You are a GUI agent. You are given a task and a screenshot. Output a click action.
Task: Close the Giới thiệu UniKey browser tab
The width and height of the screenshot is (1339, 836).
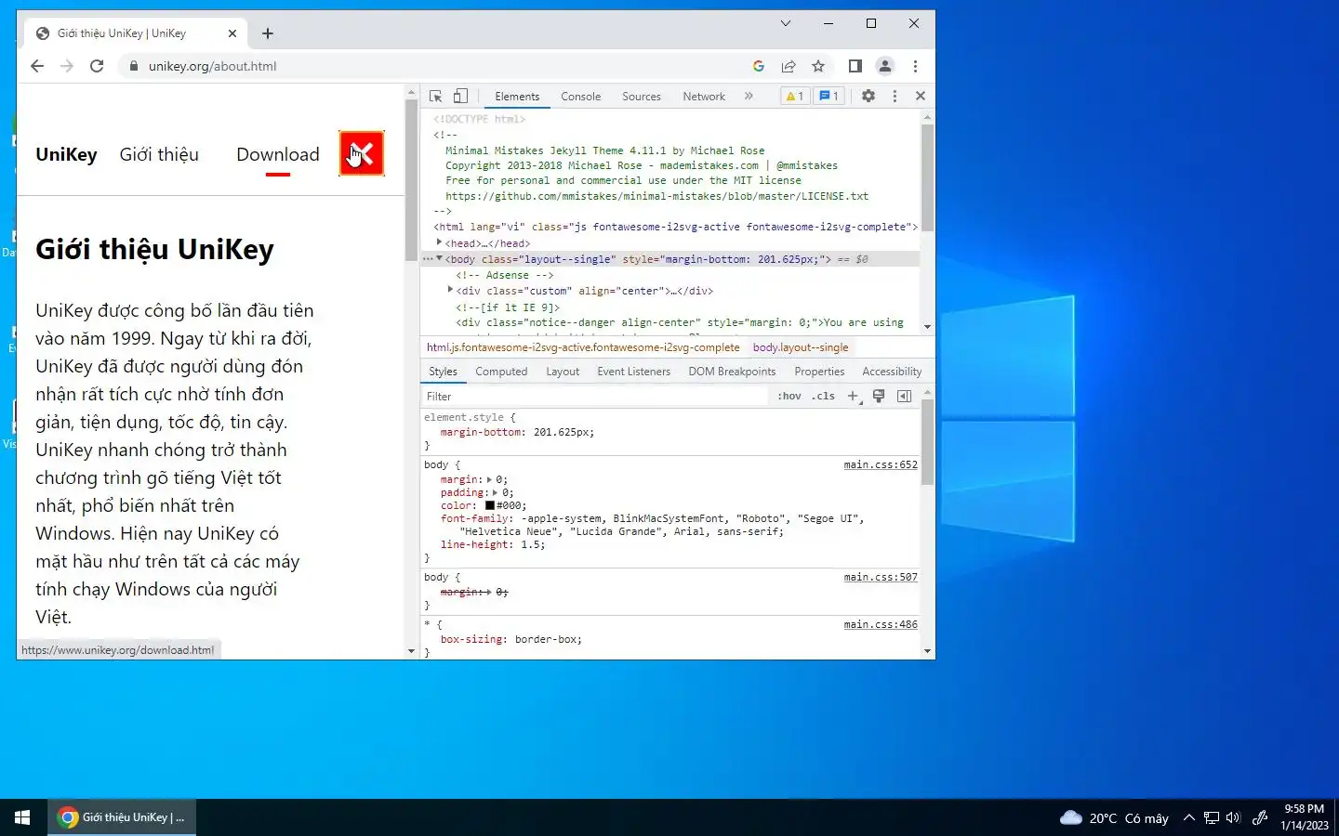pyautogui.click(x=232, y=33)
